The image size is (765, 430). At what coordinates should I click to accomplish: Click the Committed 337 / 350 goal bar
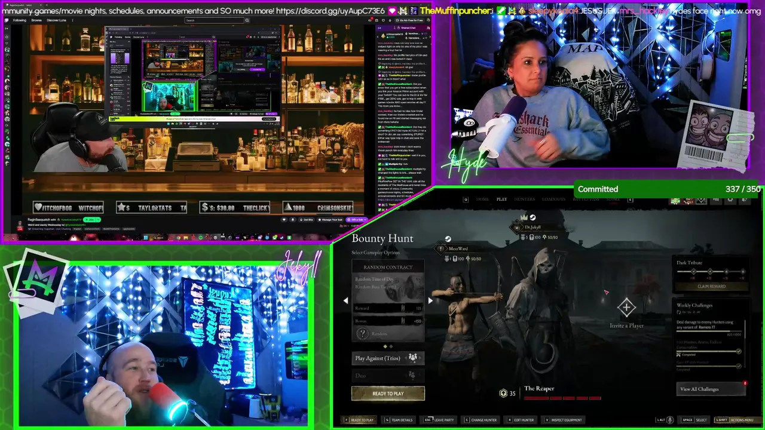[667, 189]
